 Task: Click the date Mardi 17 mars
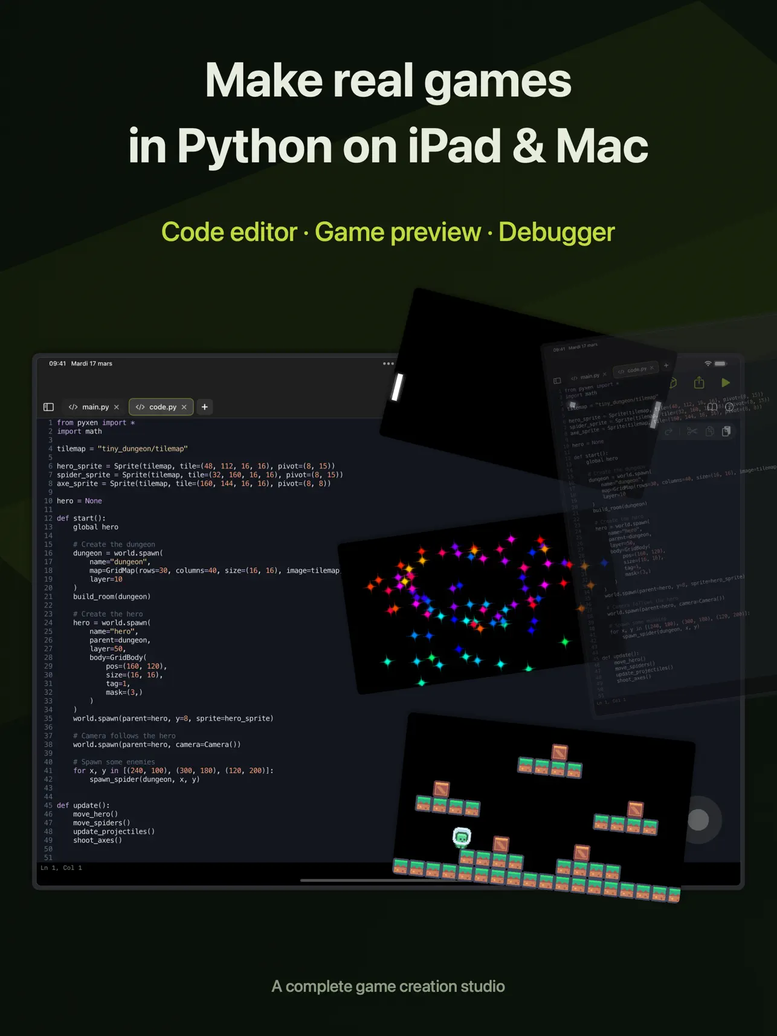(x=92, y=363)
